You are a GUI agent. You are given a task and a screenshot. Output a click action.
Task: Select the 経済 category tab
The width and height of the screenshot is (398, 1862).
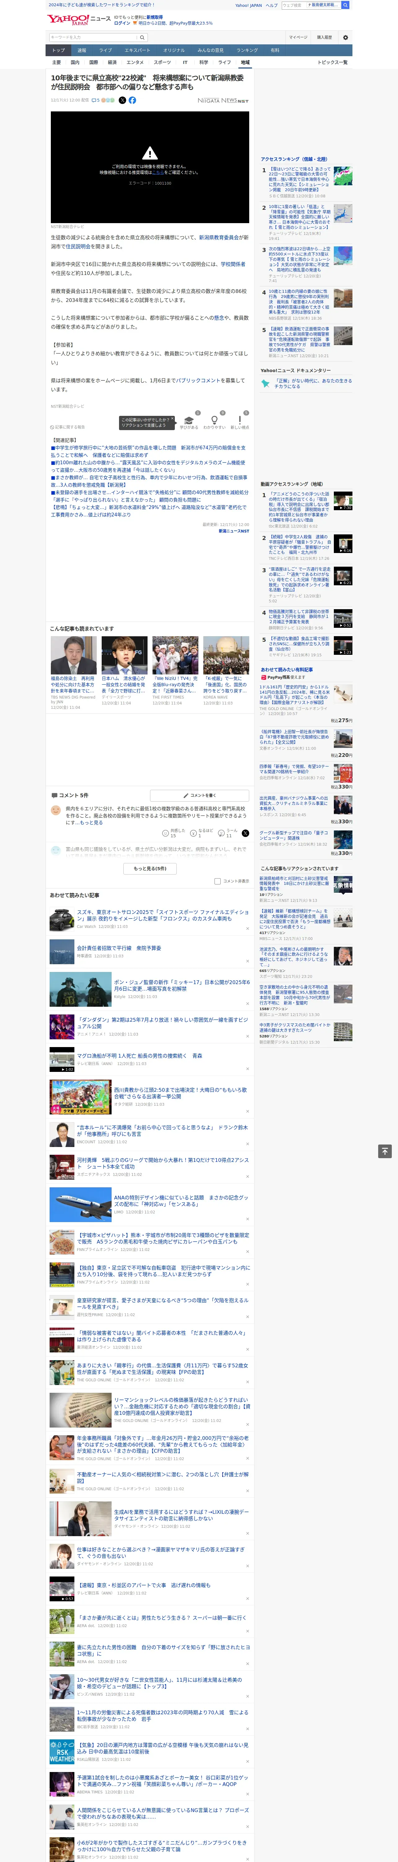click(112, 62)
